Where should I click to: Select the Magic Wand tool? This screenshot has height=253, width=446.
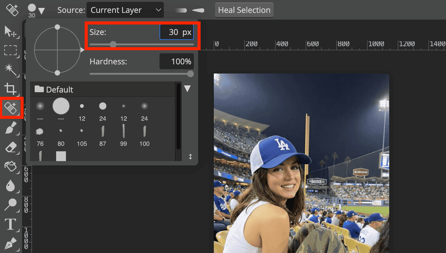point(10,70)
